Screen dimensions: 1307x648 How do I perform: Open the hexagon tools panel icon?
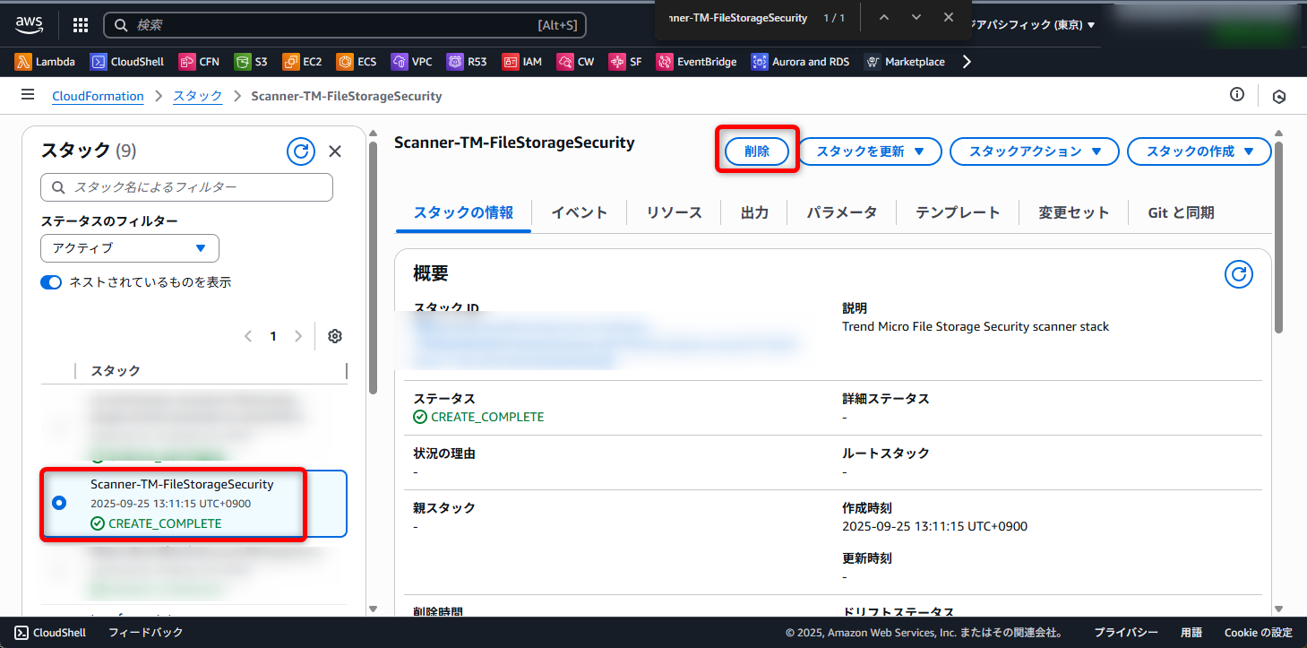coord(1279,96)
